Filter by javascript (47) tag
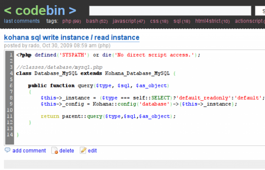Image resolution: width=265 pixels, height=170 pixels. pyautogui.click(x=129, y=21)
